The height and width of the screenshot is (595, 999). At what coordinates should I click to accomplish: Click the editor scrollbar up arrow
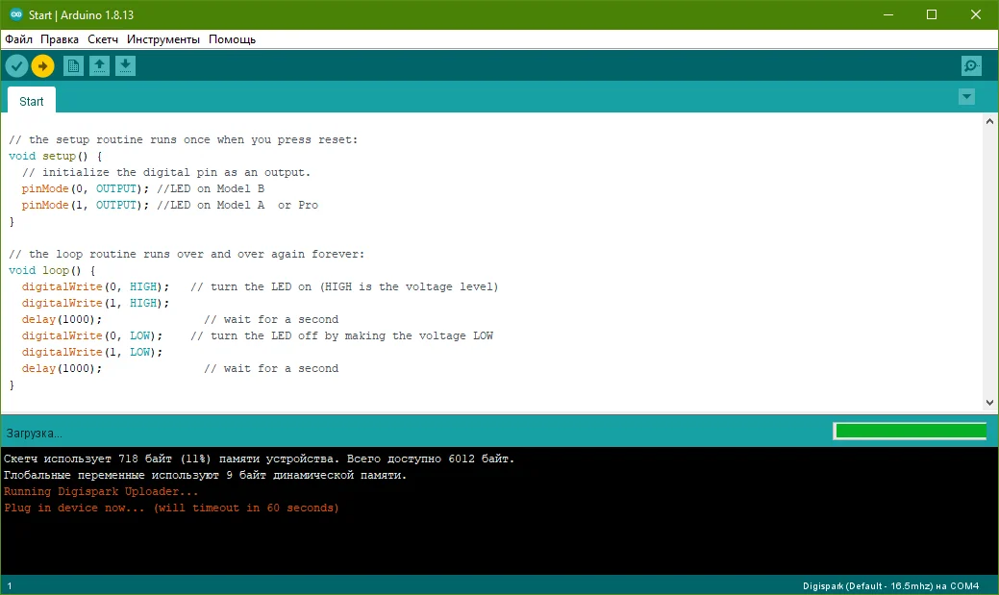pos(989,121)
